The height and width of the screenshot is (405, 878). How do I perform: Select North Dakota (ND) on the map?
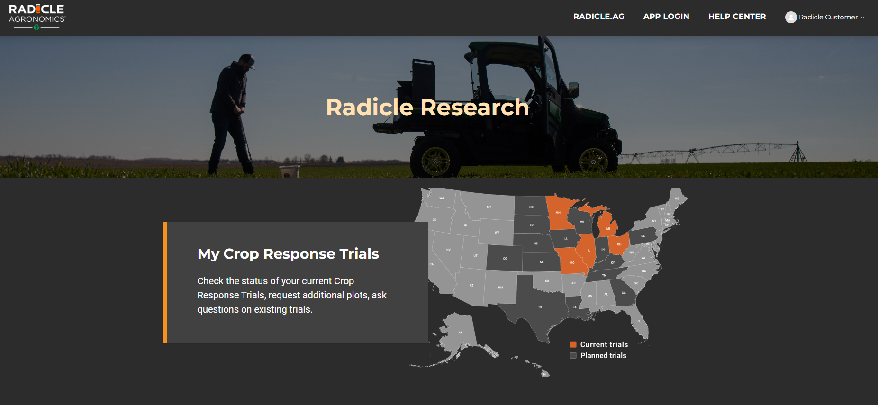pyautogui.click(x=531, y=207)
